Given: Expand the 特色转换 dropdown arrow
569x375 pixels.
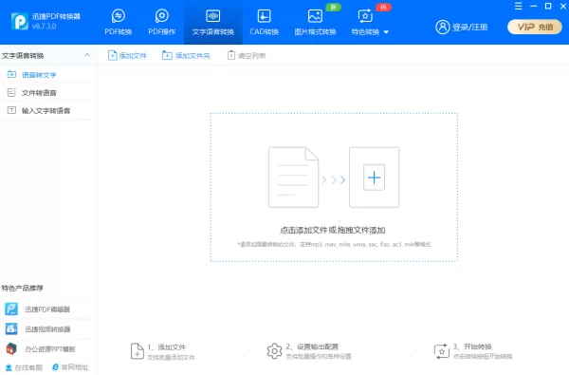Looking at the screenshot, I should [x=386, y=32].
